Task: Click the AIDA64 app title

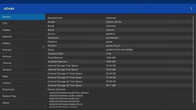Action: tap(9, 9)
